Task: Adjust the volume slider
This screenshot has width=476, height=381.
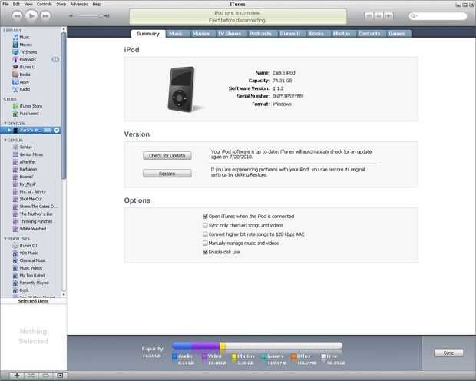Action: click(x=87, y=15)
